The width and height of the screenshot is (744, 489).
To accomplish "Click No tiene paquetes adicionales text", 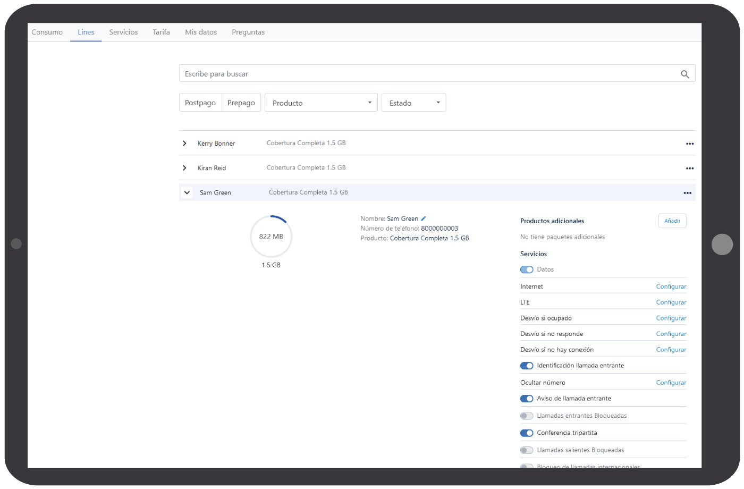I will (562, 237).
